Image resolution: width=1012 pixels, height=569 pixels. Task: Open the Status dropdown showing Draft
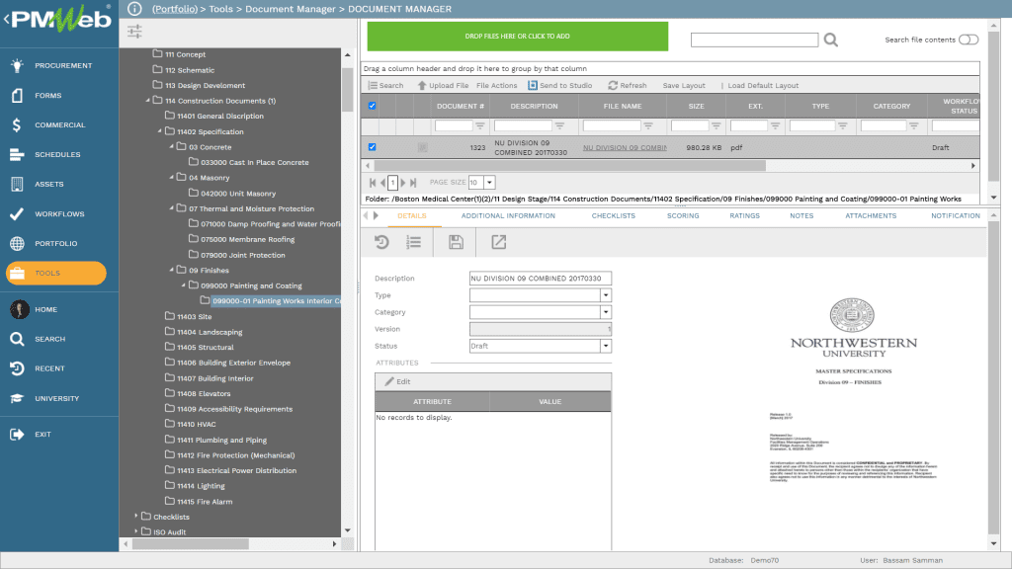[606, 346]
